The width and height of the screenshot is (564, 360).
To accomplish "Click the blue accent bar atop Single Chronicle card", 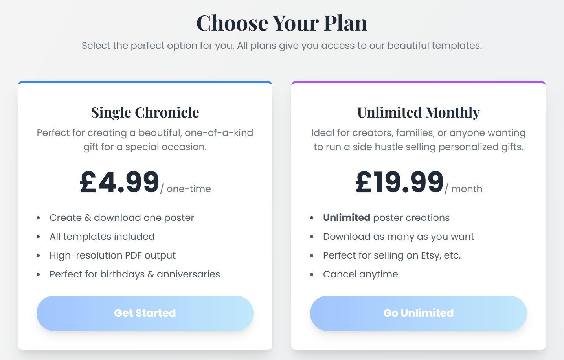I will click(145, 83).
